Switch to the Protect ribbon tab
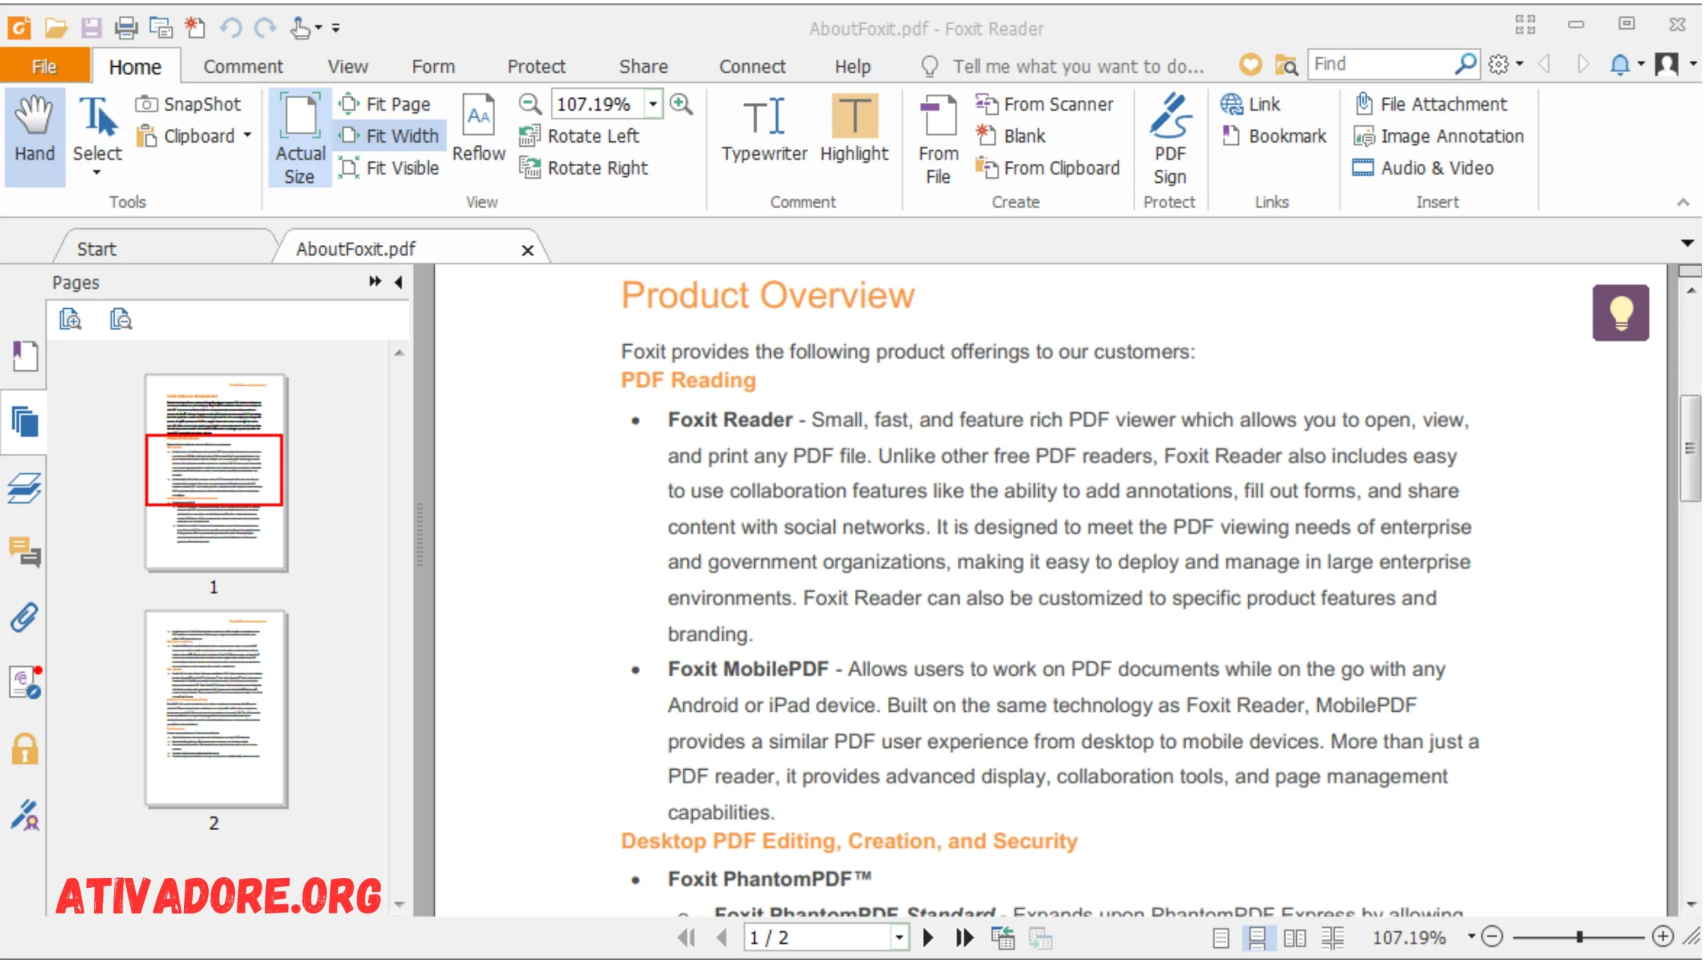The height and width of the screenshot is (960, 1707). (536, 66)
